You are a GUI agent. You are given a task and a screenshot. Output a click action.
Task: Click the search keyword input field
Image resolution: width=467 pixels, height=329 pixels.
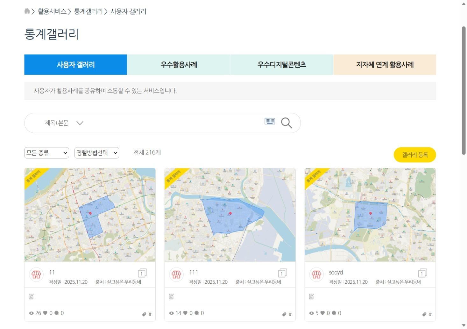point(173,123)
